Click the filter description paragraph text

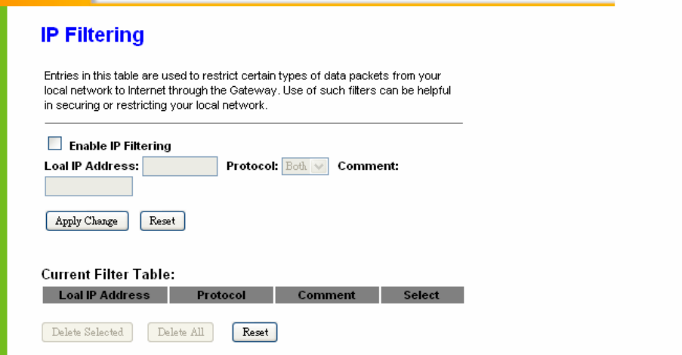tap(248, 91)
